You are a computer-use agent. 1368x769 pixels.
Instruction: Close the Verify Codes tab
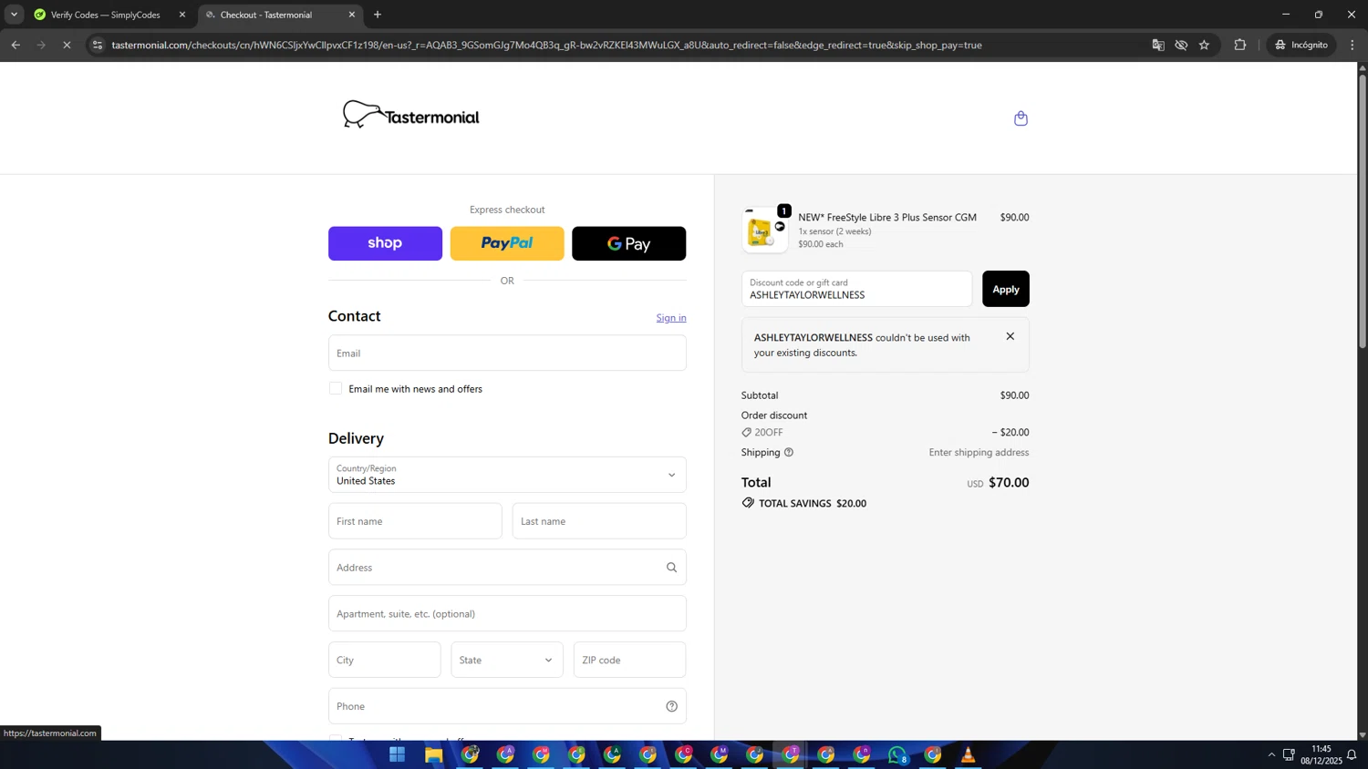pyautogui.click(x=182, y=15)
